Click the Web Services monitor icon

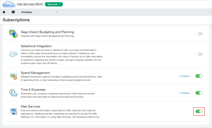[13, 111]
